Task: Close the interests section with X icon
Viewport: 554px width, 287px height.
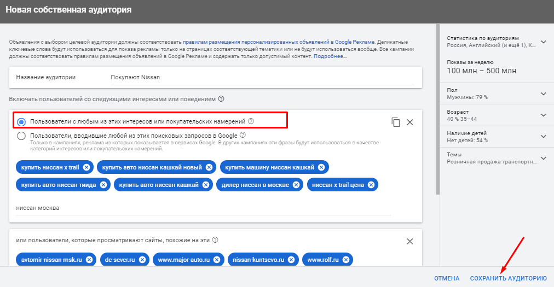Action: tap(409, 122)
